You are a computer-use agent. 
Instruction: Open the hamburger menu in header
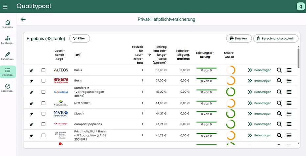5,7
